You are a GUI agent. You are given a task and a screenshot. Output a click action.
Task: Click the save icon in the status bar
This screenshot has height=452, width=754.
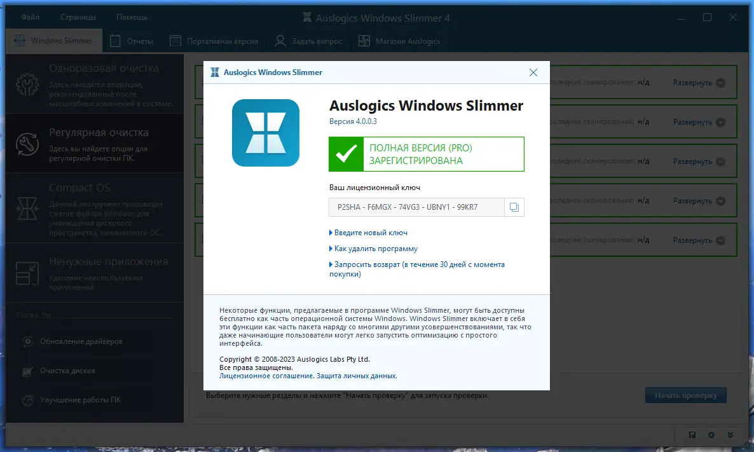click(692, 435)
